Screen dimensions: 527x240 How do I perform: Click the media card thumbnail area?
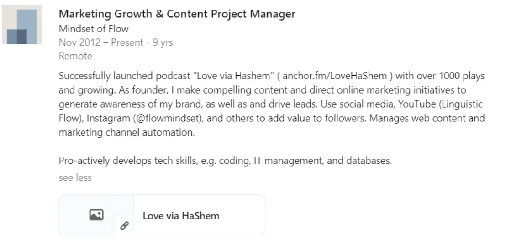(96, 215)
